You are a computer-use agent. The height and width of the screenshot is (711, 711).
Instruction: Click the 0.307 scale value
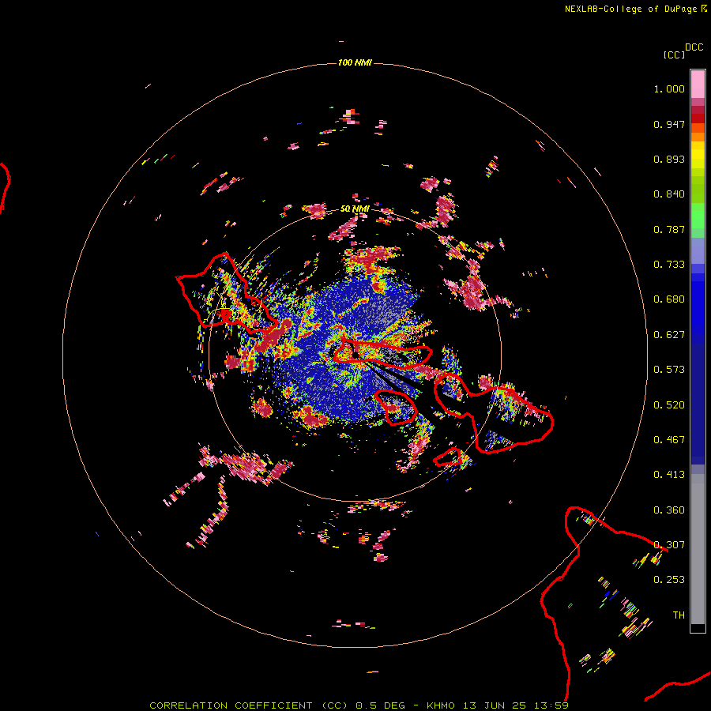click(669, 545)
